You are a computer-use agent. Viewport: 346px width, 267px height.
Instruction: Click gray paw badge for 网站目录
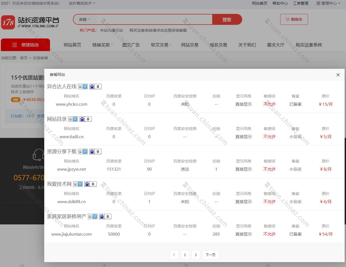[x=73, y=119]
